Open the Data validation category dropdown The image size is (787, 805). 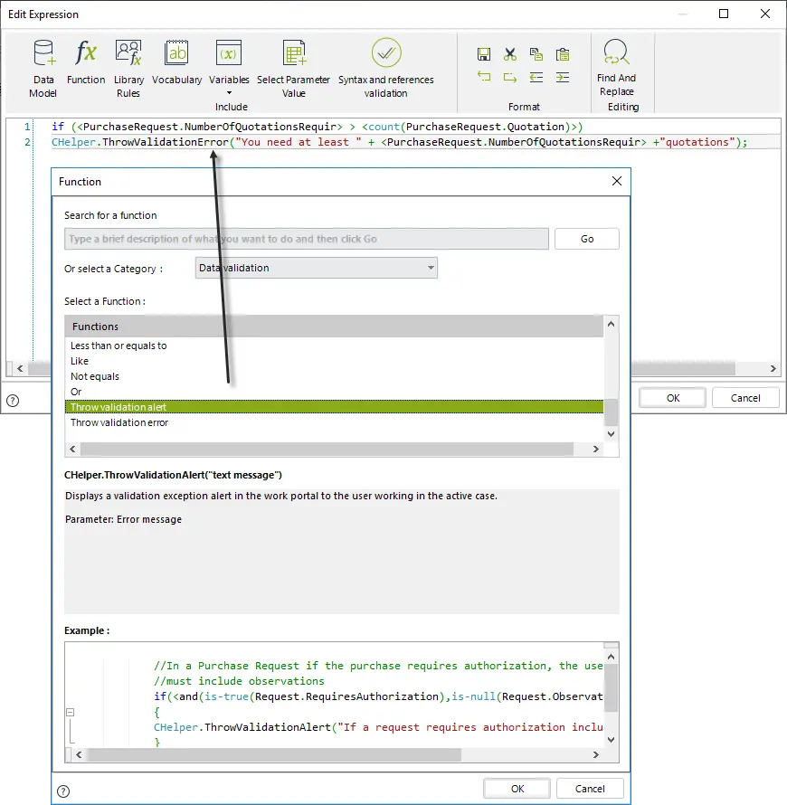coord(317,268)
